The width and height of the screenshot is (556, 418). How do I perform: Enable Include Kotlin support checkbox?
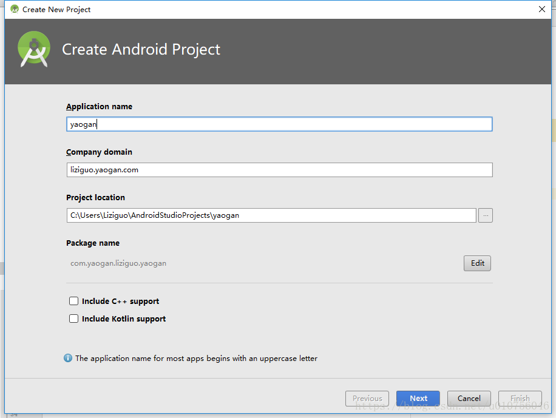coord(74,319)
